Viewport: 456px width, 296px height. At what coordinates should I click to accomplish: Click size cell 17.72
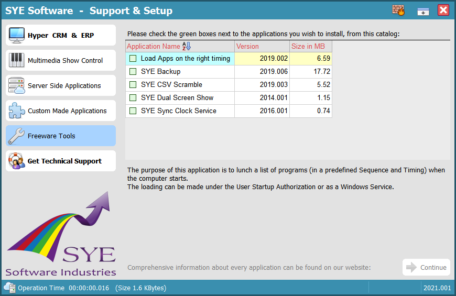pos(311,72)
